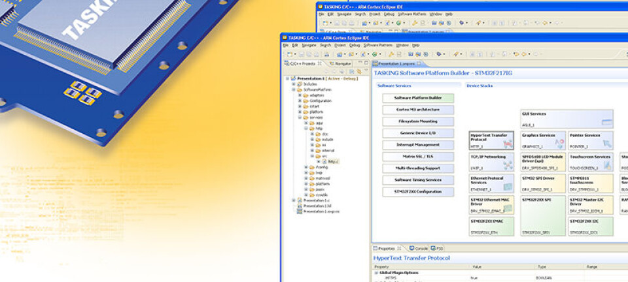Open the File menu in front window
This screenshot has width=628, height=282.
coord(286,46)
